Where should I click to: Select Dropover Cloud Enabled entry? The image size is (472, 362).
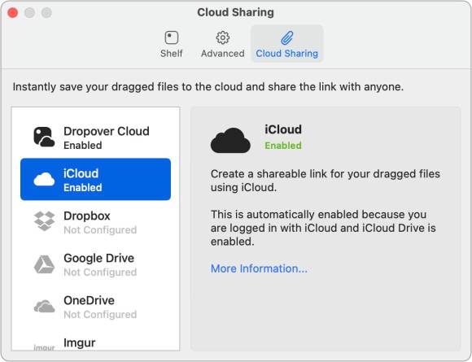(x=95, y=137)
